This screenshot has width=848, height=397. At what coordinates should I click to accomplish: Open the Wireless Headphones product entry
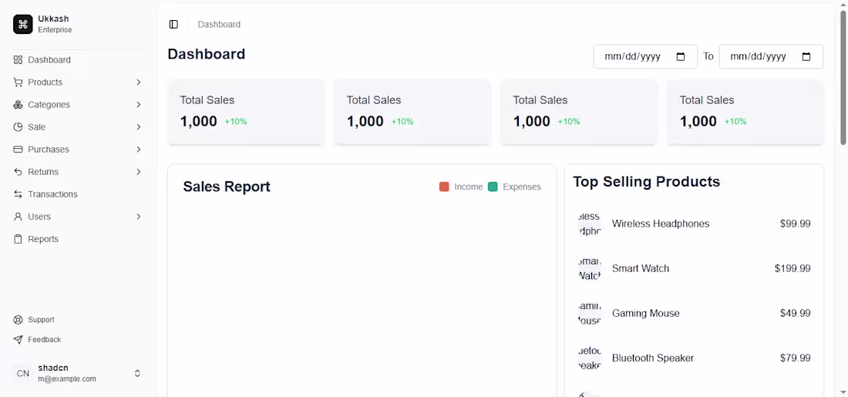tap(660, 224)
